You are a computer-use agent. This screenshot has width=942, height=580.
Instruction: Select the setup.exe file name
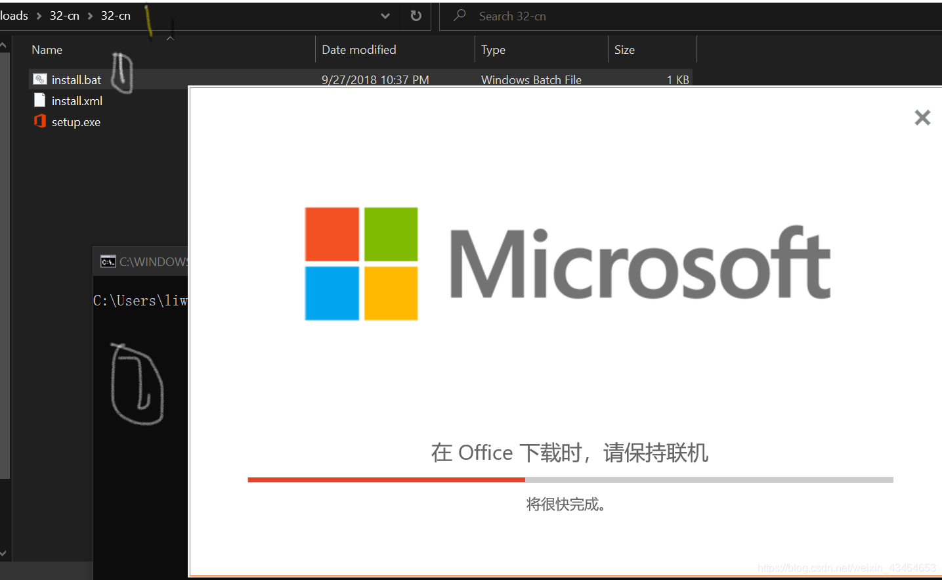[76, 122]
